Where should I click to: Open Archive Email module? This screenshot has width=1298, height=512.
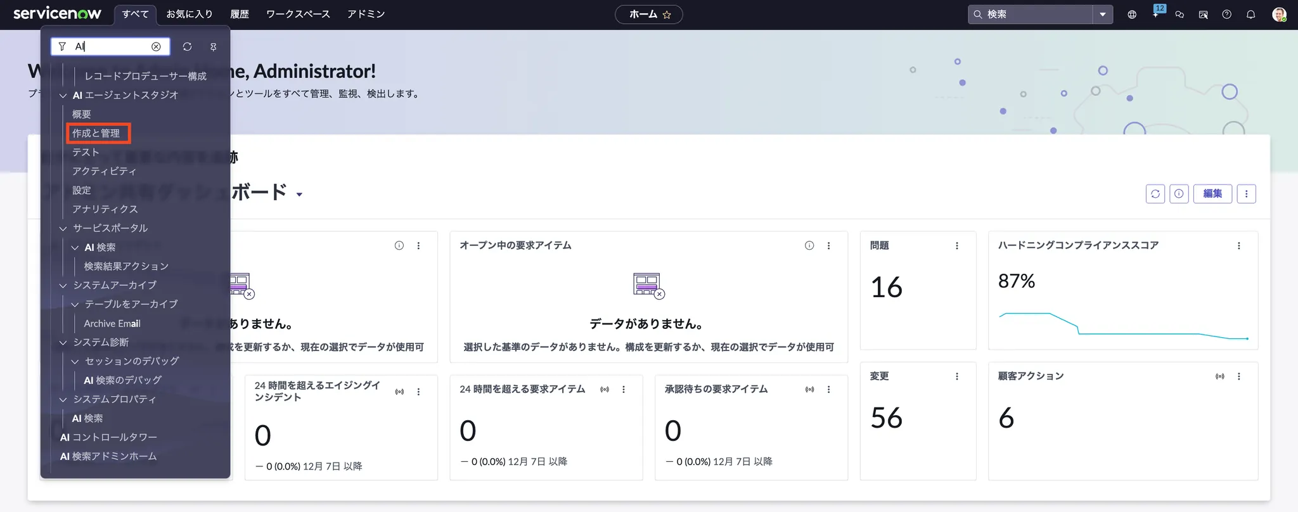point(112,323)
